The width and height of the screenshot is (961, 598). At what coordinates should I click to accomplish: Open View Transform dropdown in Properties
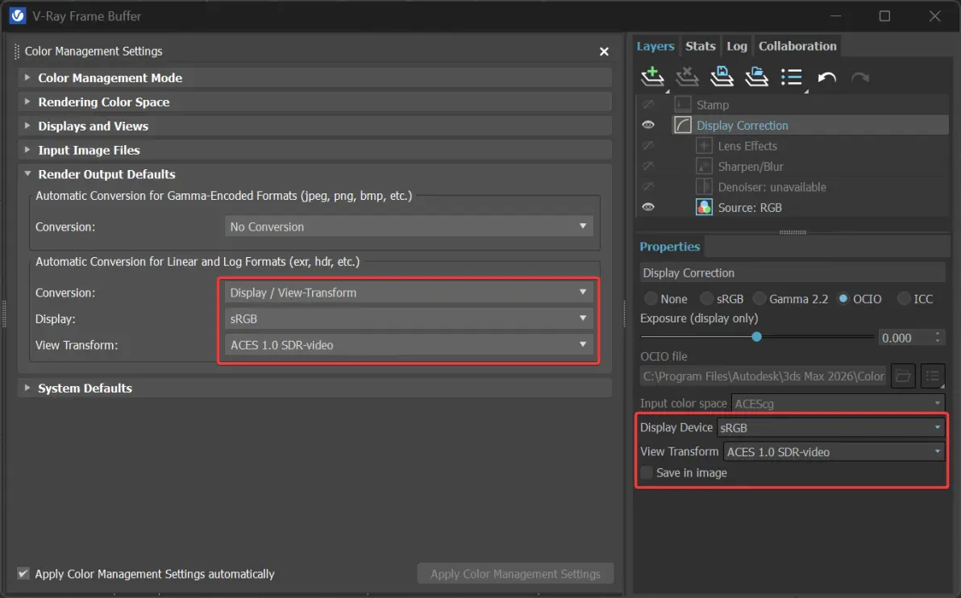coord(834,451)
